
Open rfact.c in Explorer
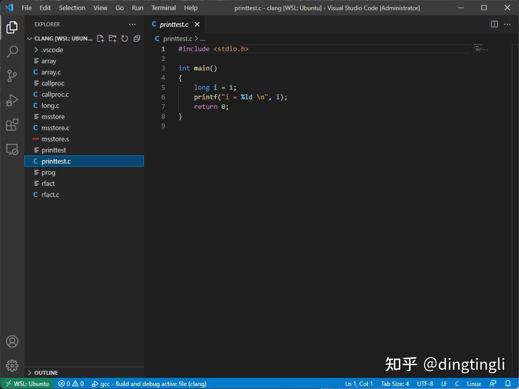[x=84, y=195]
